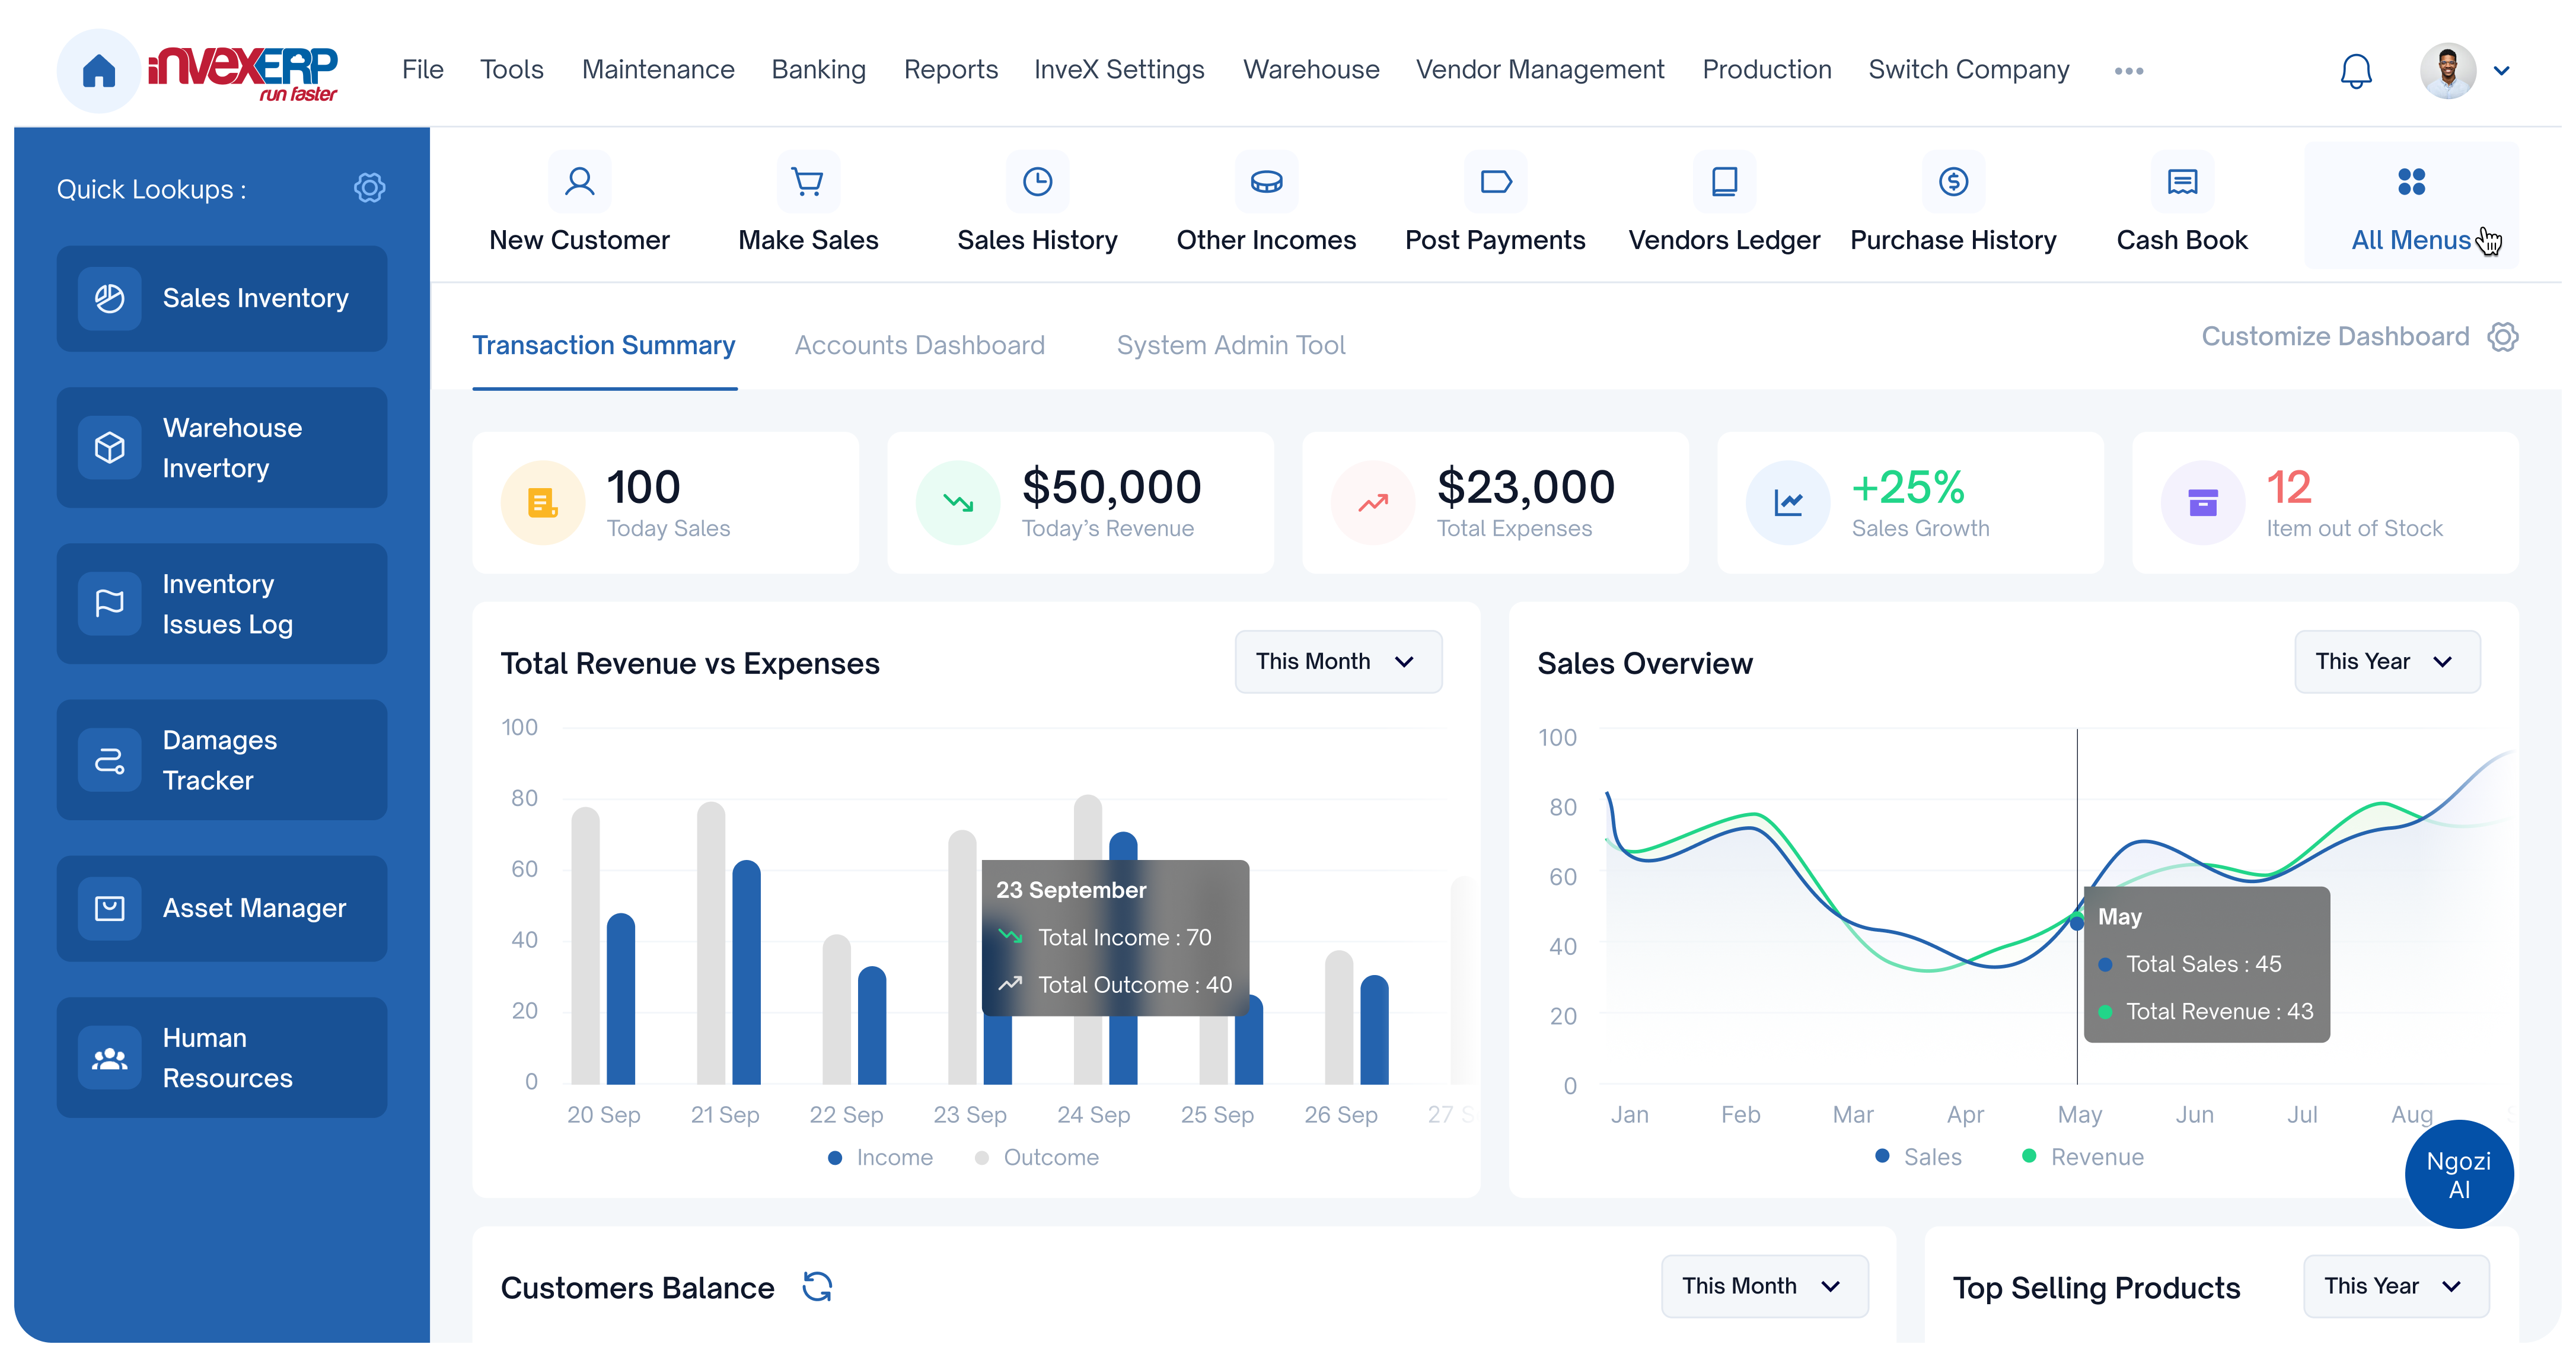Refresh the Customers Balance section

817,1286
